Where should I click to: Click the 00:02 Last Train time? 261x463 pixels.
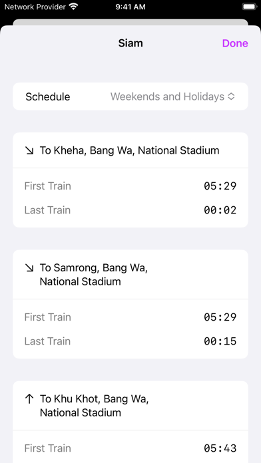(x=220, y=210)
